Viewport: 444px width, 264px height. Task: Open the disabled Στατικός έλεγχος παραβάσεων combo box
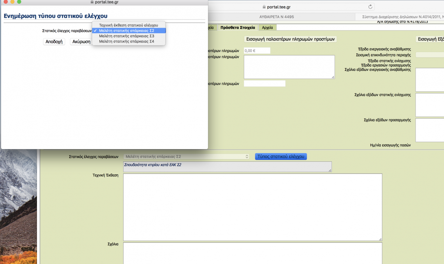pos(186,157)
